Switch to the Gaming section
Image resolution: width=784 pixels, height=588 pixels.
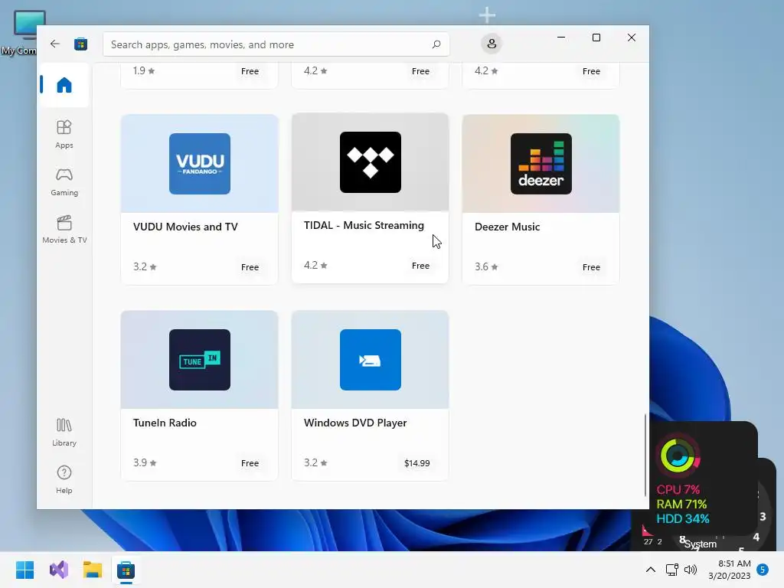point(64,181)
